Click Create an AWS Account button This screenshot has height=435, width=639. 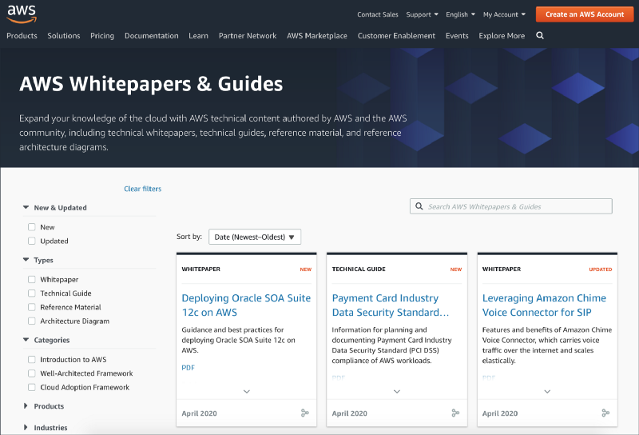pos(585,14)
